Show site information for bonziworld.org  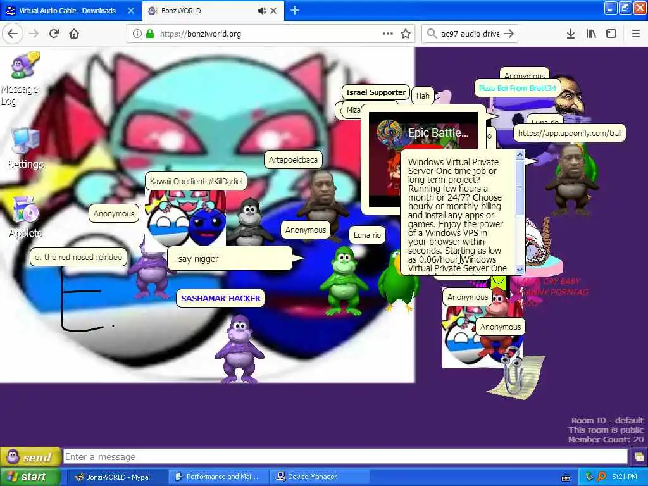click(137, 34)
